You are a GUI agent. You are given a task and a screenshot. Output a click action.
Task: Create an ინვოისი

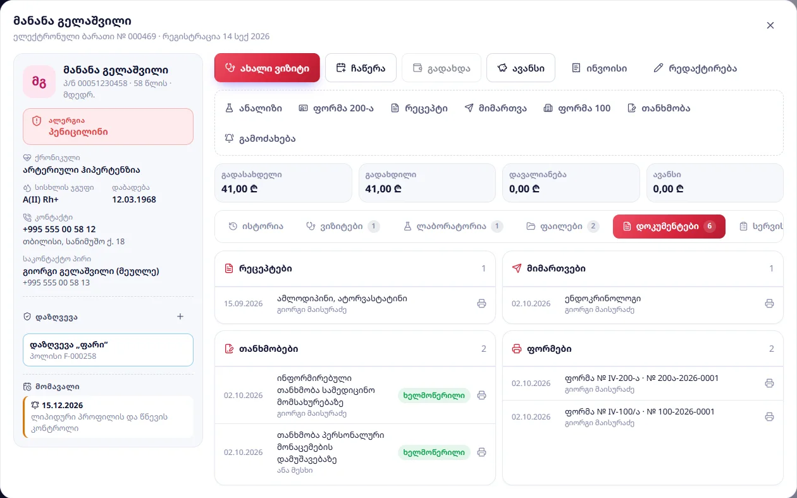(599, 68)
